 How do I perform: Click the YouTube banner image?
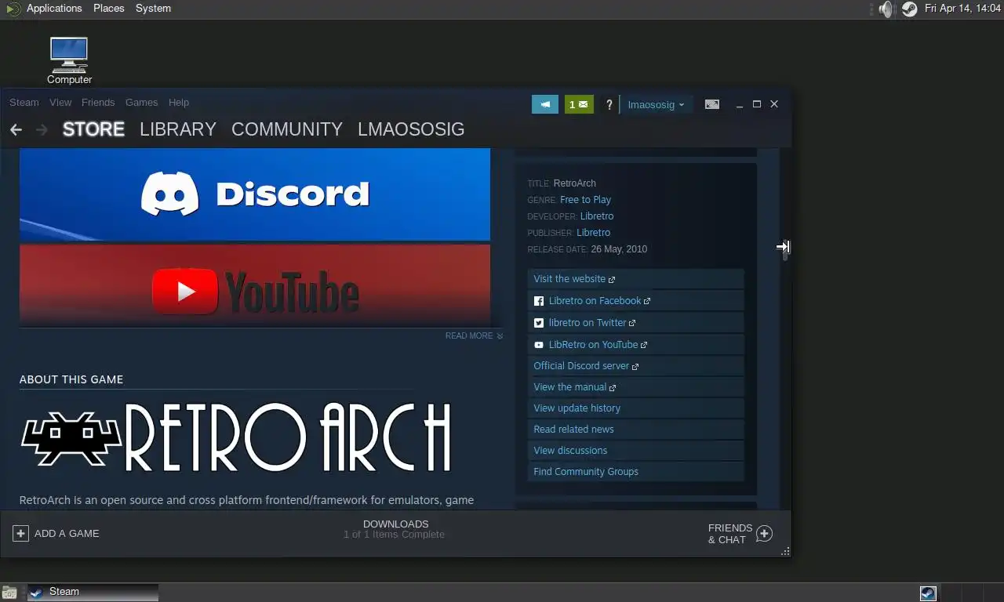255,285
